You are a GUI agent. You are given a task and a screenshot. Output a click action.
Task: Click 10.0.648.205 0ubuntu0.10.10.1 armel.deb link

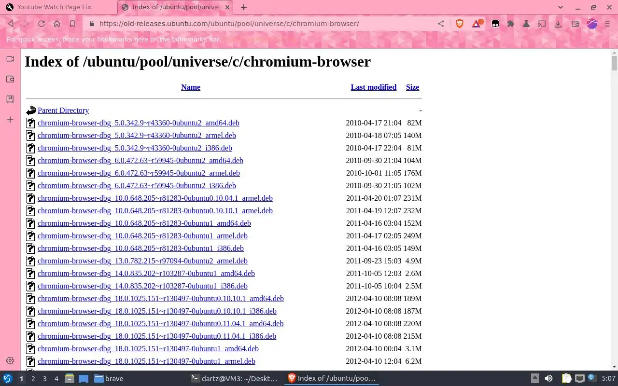coord(155,211)
